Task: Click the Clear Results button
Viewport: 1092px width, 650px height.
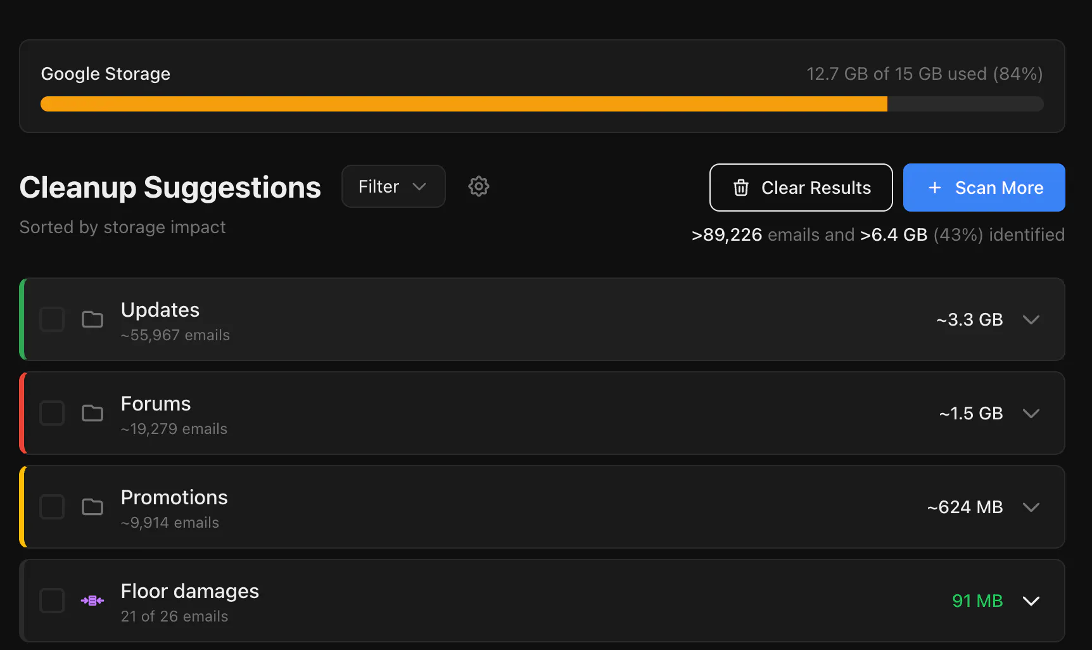Action: point(801,188)
